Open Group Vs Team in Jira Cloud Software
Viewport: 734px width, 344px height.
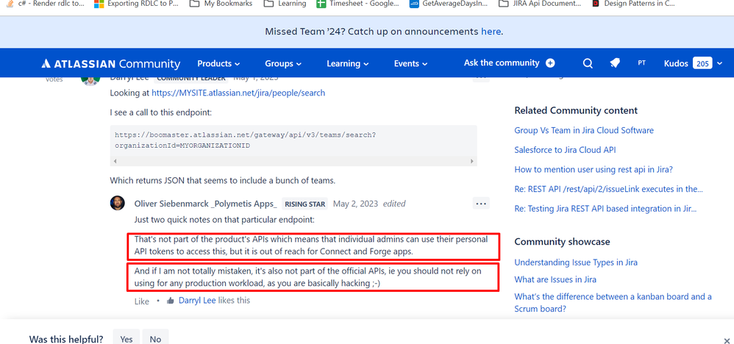coord(584,130)
